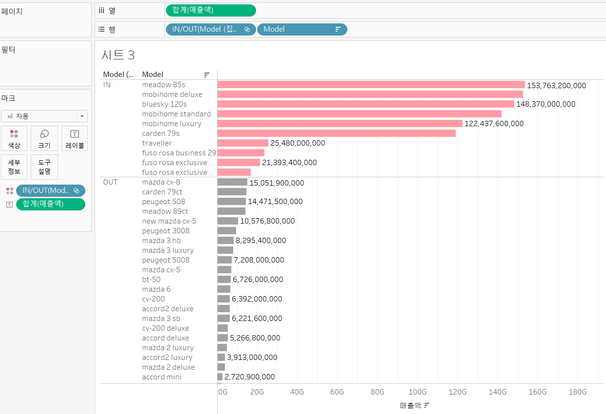This screenshot has height=414, width=606.
Task: Select the peugeot 508 gray bar
Action: pyautogui.click(x=232, y=202)
